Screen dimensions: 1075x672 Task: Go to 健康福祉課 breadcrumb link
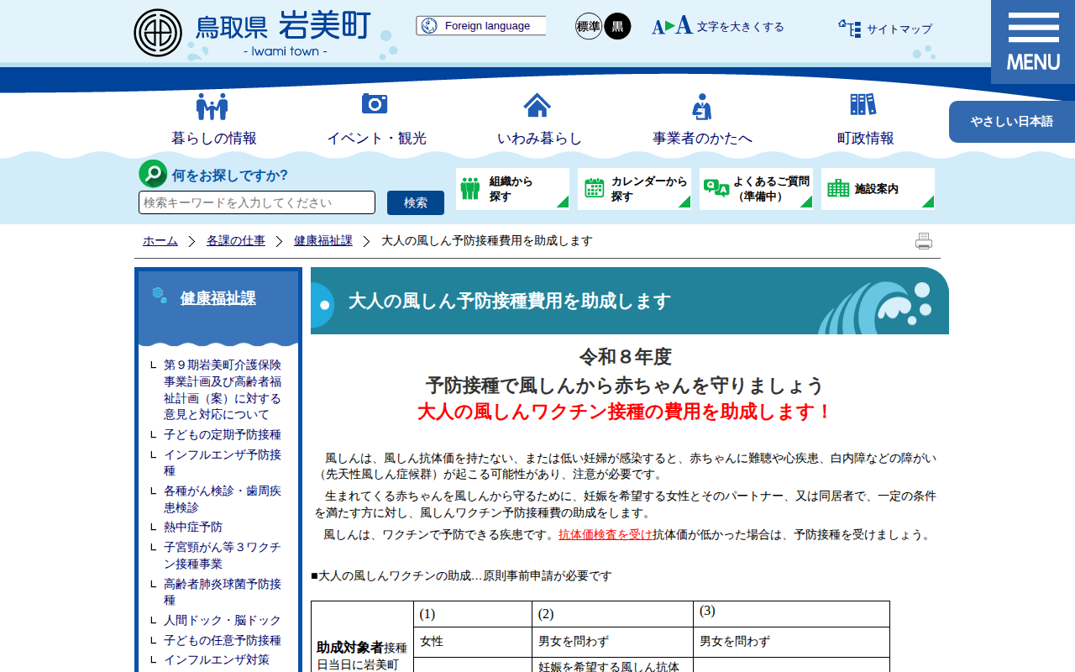pos(323,241)
